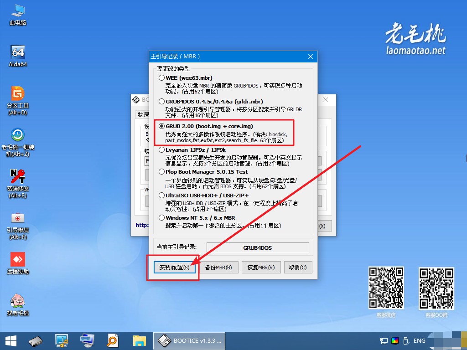Select GRUB4DOS 0.4.5c/0.4.6a (grldr.mbr) option

tap(162, 102)
